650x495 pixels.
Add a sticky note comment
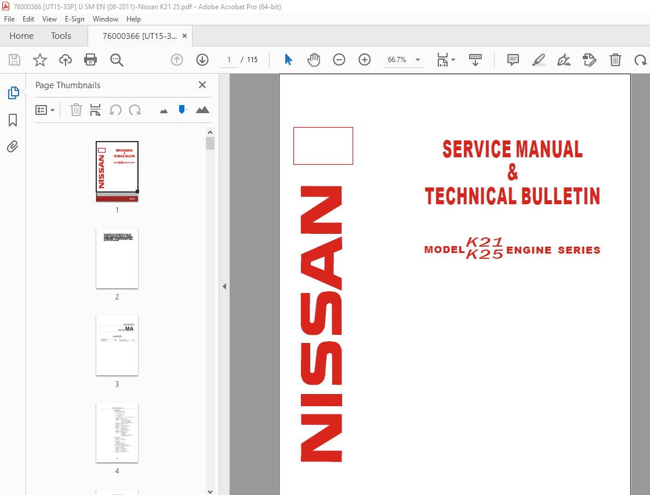click(513, 60)
